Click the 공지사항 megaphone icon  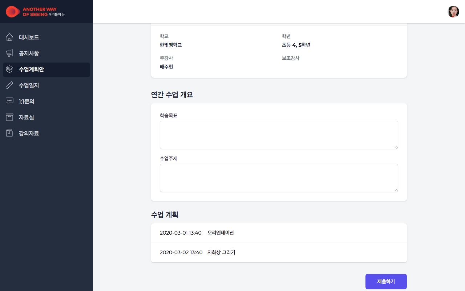tap(9, 53)
